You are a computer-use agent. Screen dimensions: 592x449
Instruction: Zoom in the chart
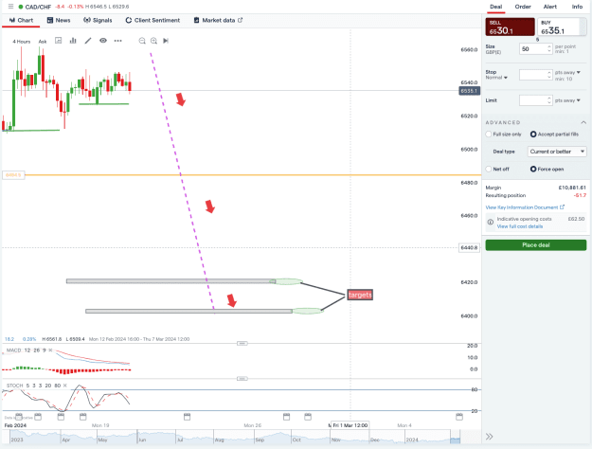coord(153,41)
